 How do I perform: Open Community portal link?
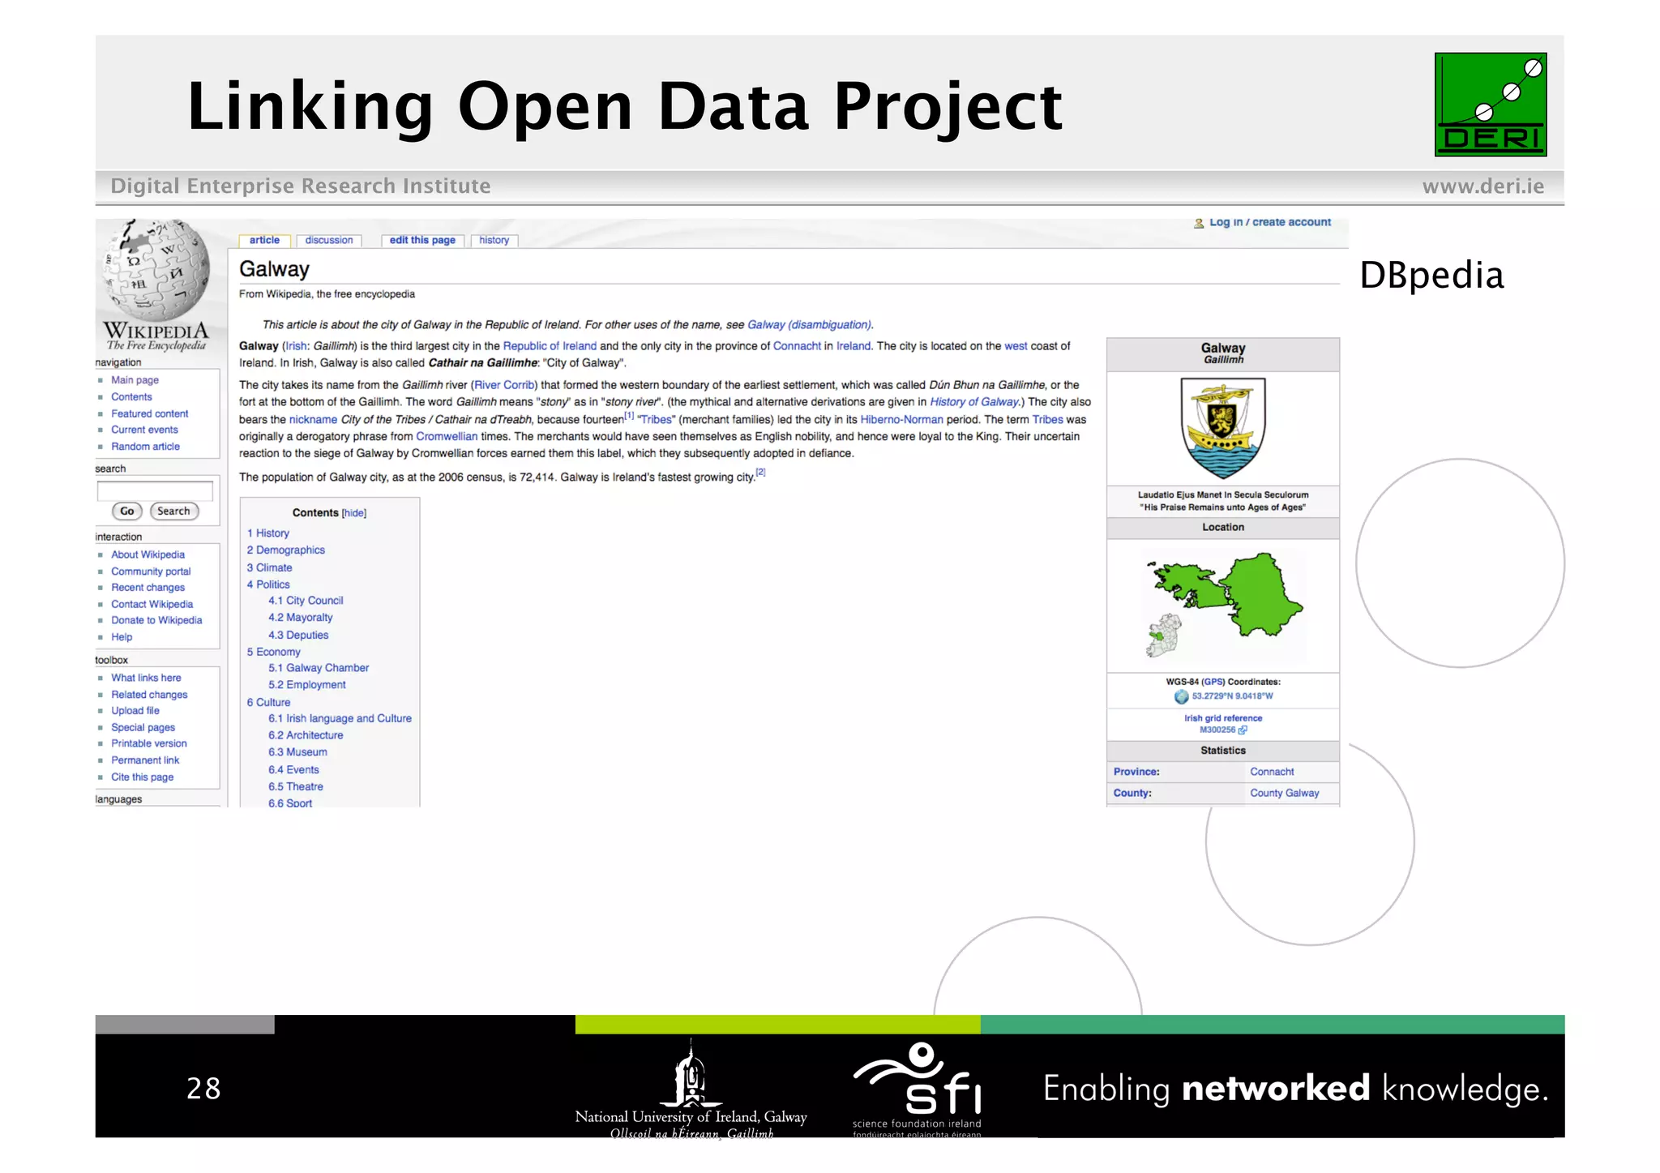pyautogui.click(x=151, y=572)
